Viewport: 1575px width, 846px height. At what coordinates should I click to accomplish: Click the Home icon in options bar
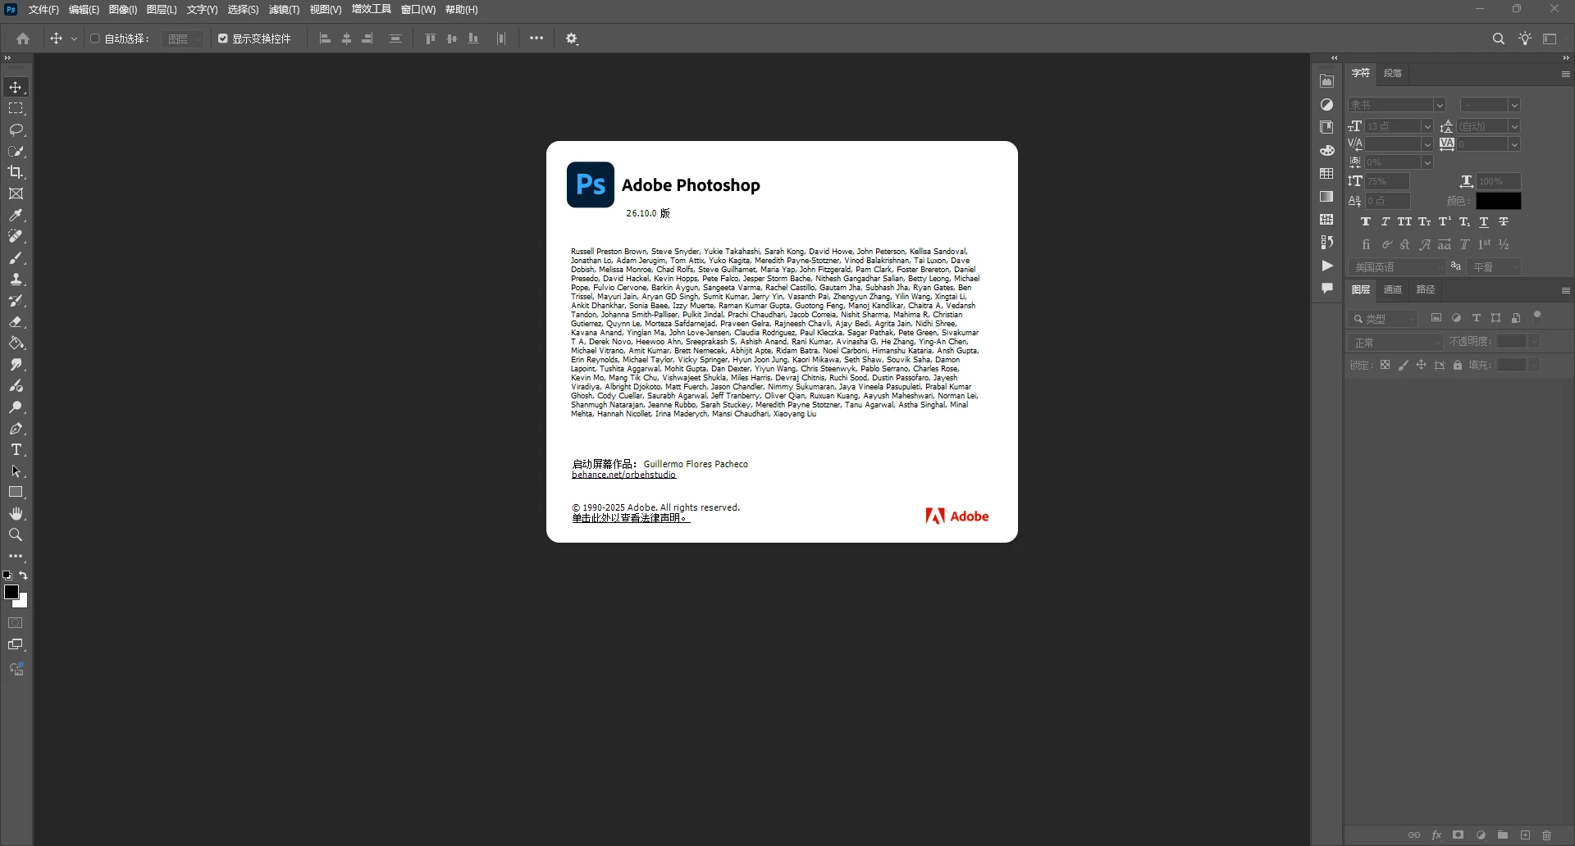pyautogui.click(x=23, y=39)
